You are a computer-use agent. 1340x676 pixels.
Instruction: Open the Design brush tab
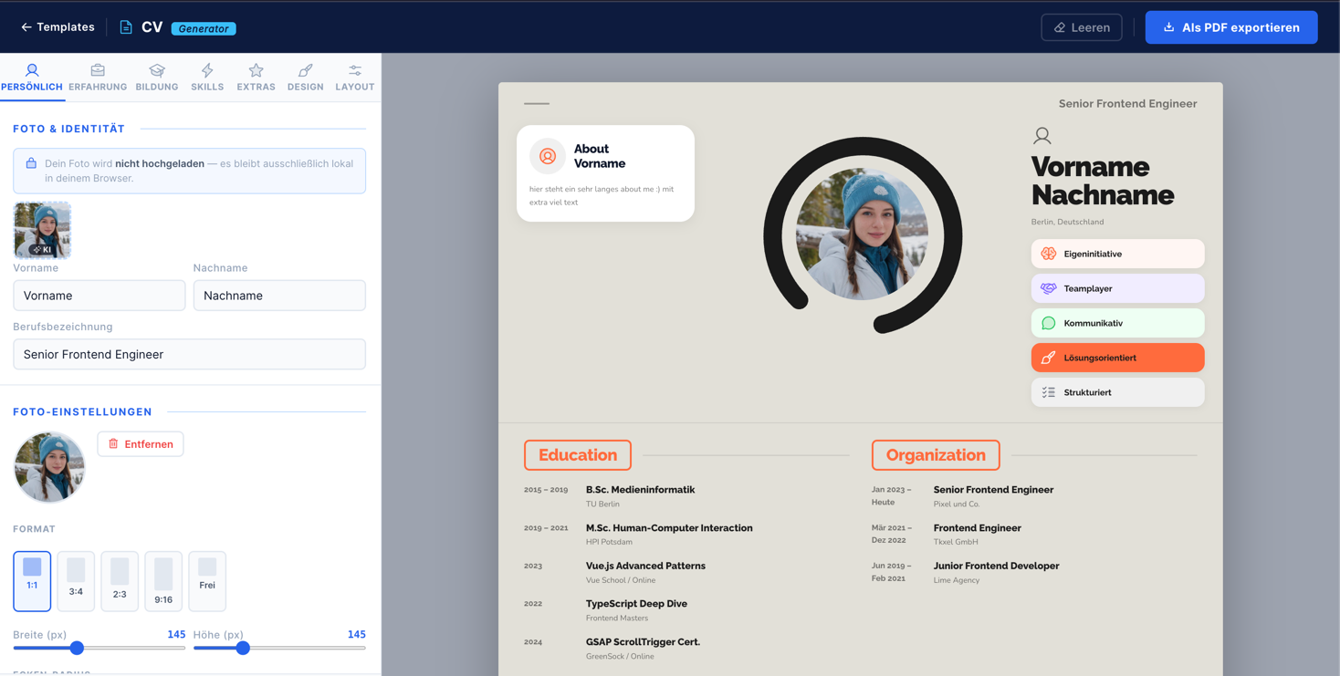(305, 77)
